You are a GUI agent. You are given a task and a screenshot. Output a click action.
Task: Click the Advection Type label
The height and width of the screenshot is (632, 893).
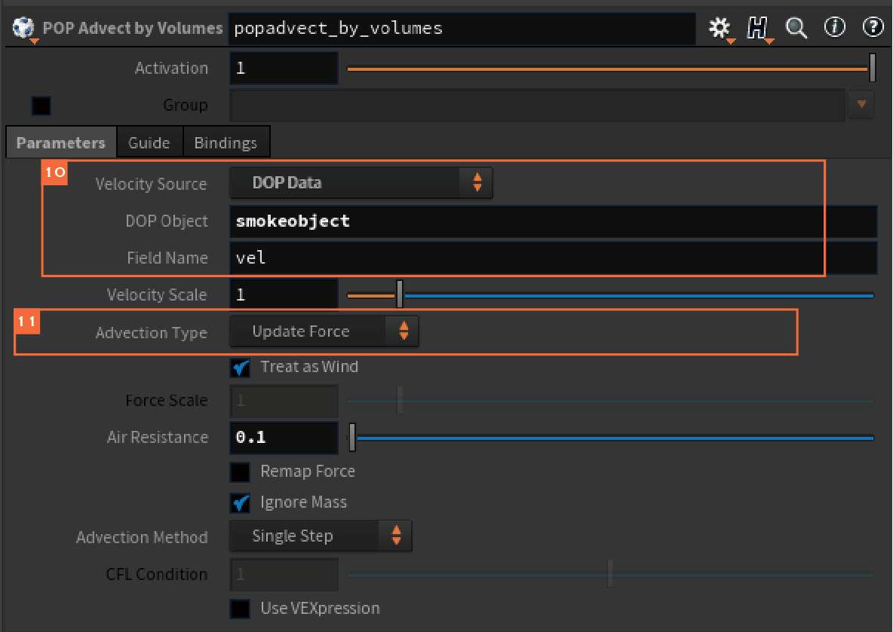(x=152, y=333)
